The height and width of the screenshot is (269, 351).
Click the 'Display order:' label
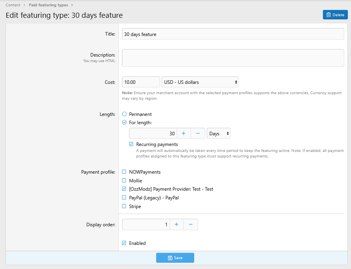(x=101, y=225)
